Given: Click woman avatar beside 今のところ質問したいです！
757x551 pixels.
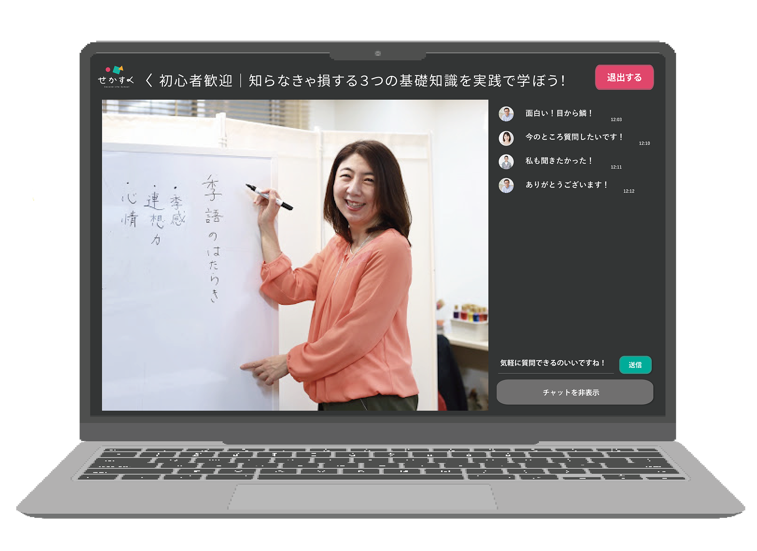Looking at the screenshot, I should click(506, 138).
